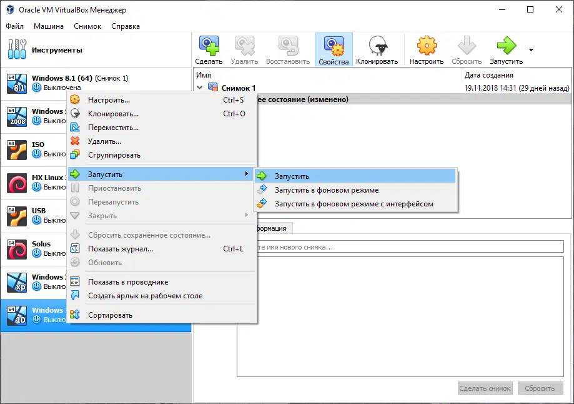
Task: Select the Windows 2008 machine icon
Action: (x=17, y=116)
